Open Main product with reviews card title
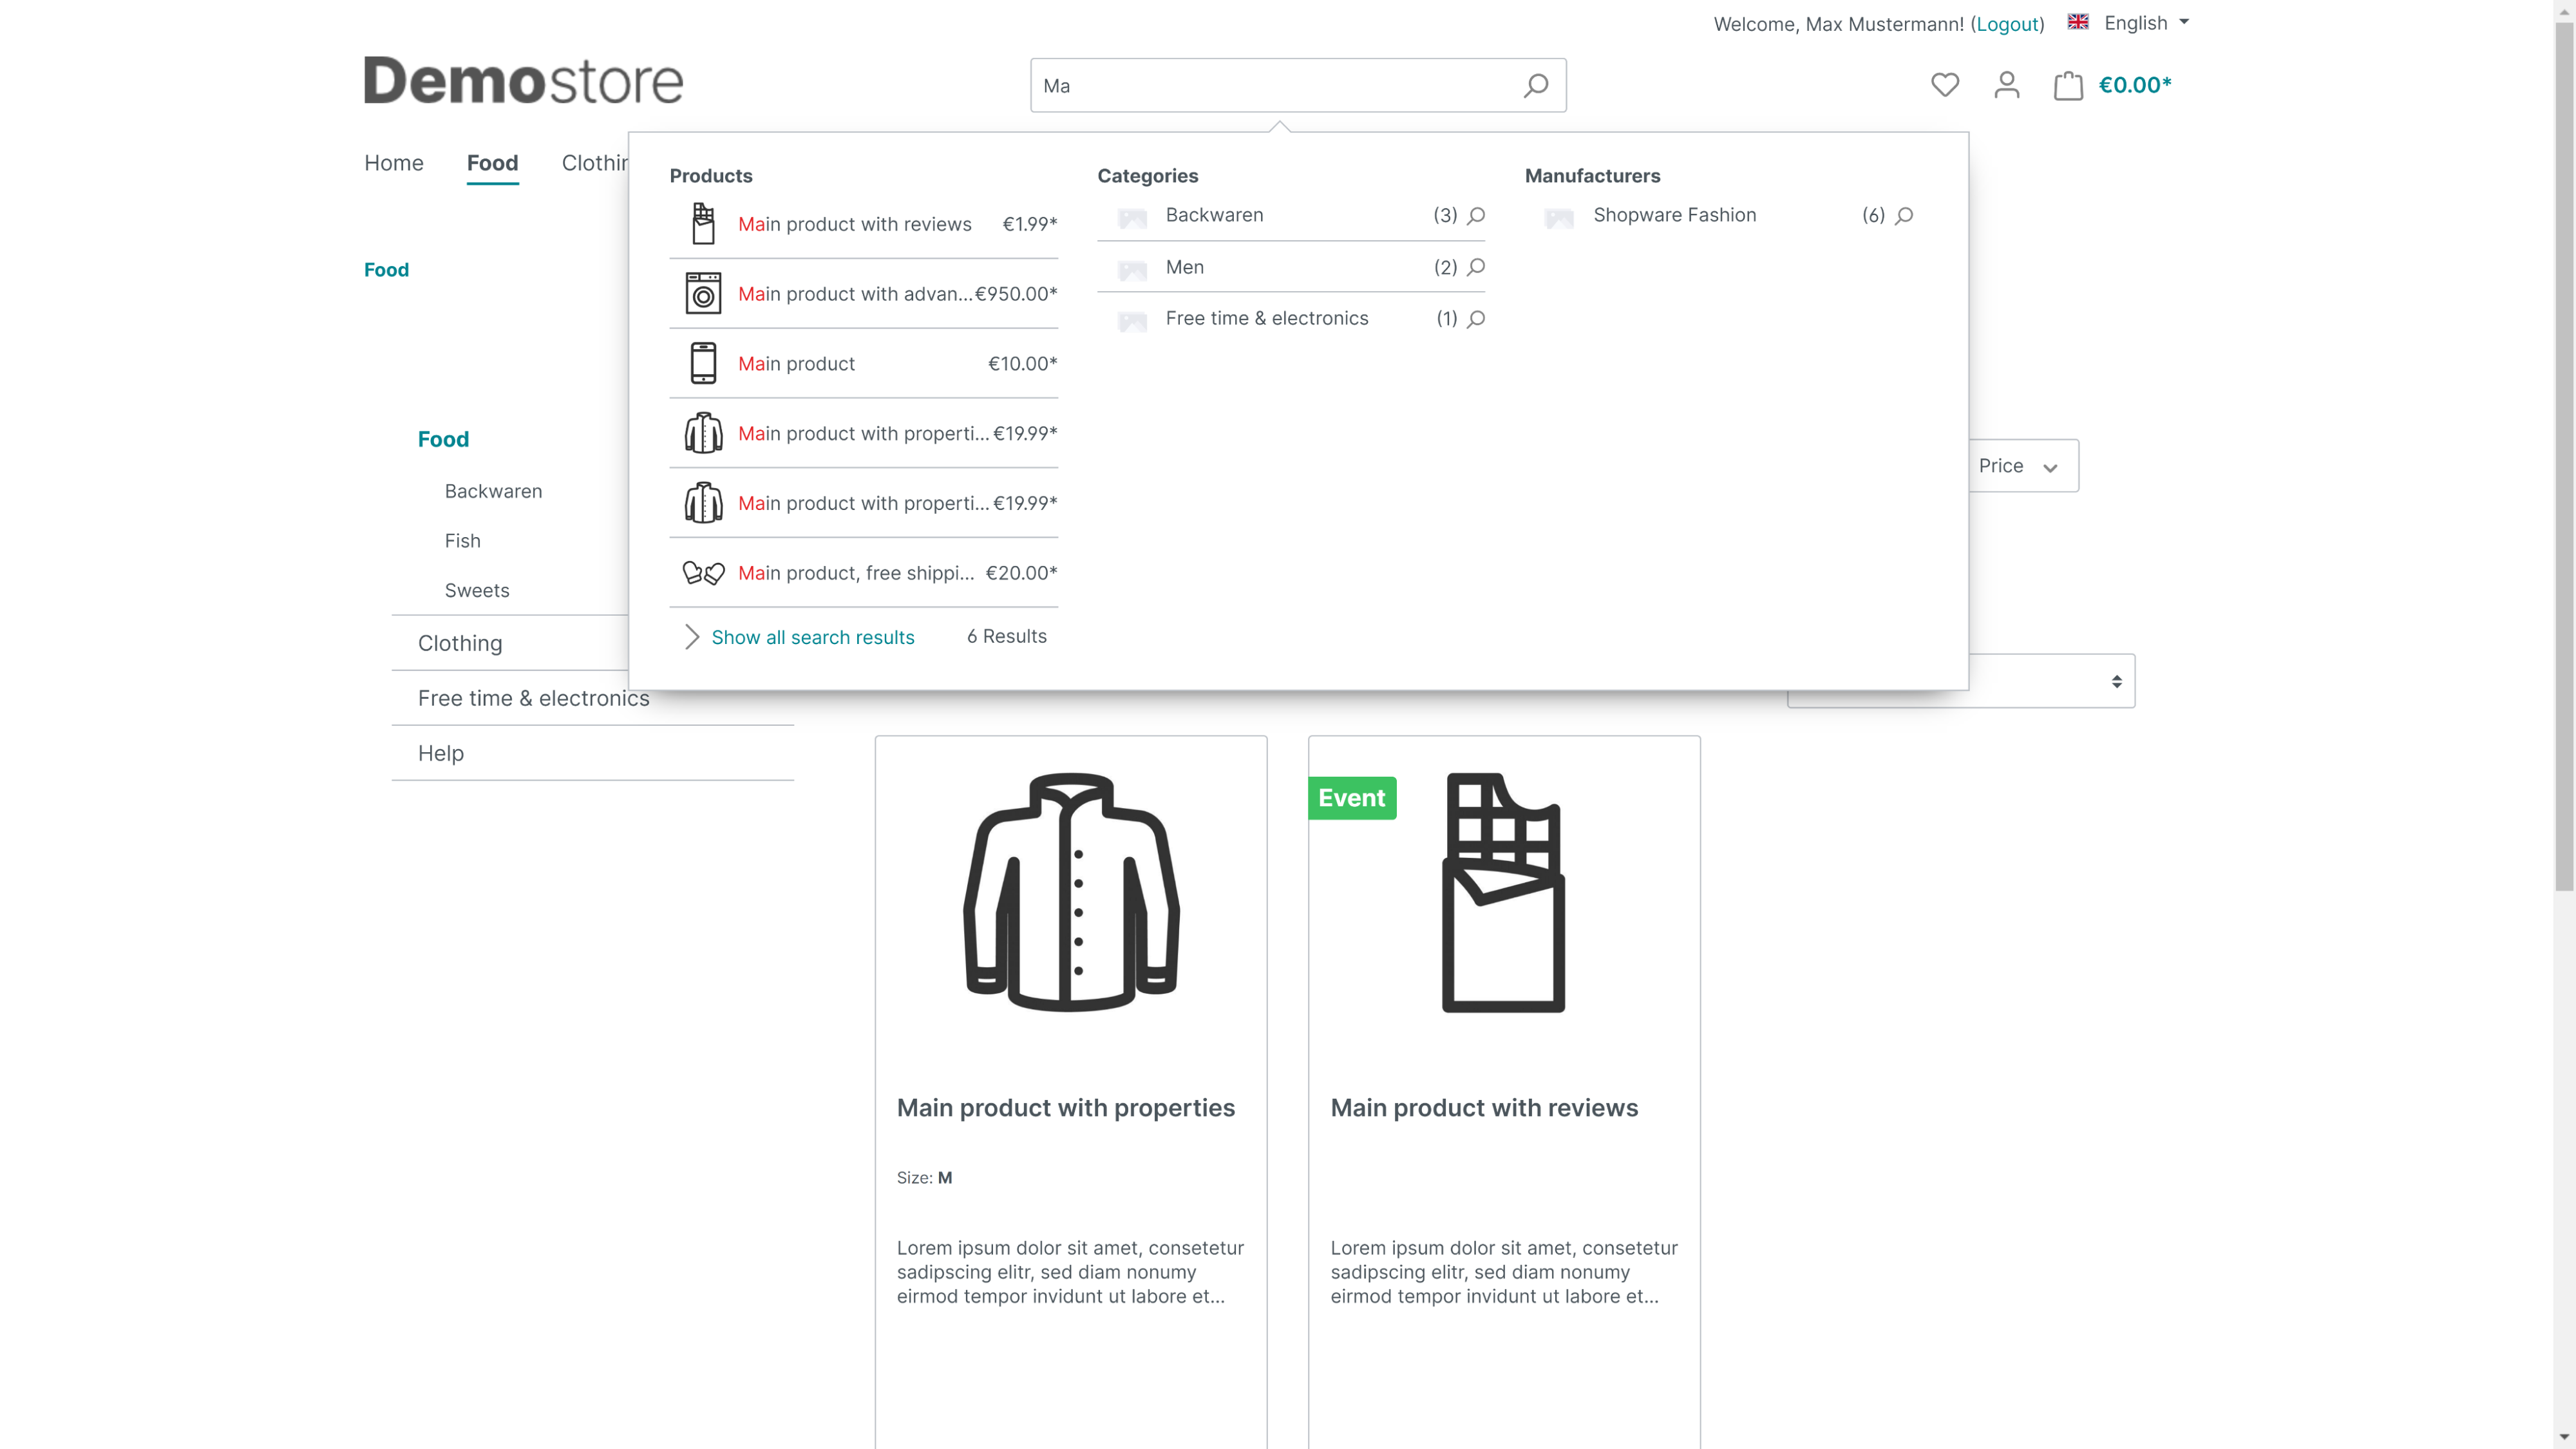 [x=1484, y=1108]
